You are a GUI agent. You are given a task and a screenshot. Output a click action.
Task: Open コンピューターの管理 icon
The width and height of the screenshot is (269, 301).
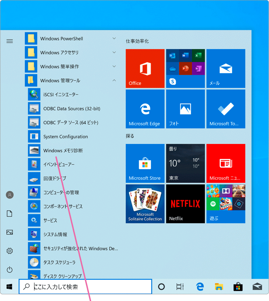click(34, 192)
